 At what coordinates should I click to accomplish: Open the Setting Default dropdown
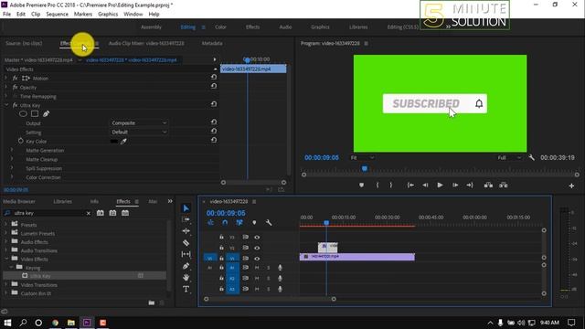[139, 132]
